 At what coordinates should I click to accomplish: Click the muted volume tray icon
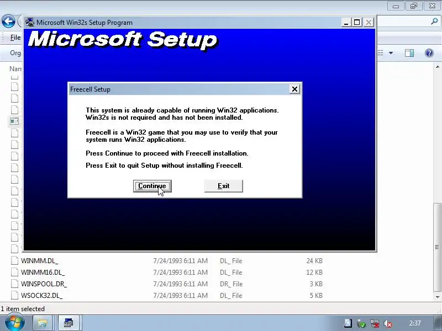388,323
